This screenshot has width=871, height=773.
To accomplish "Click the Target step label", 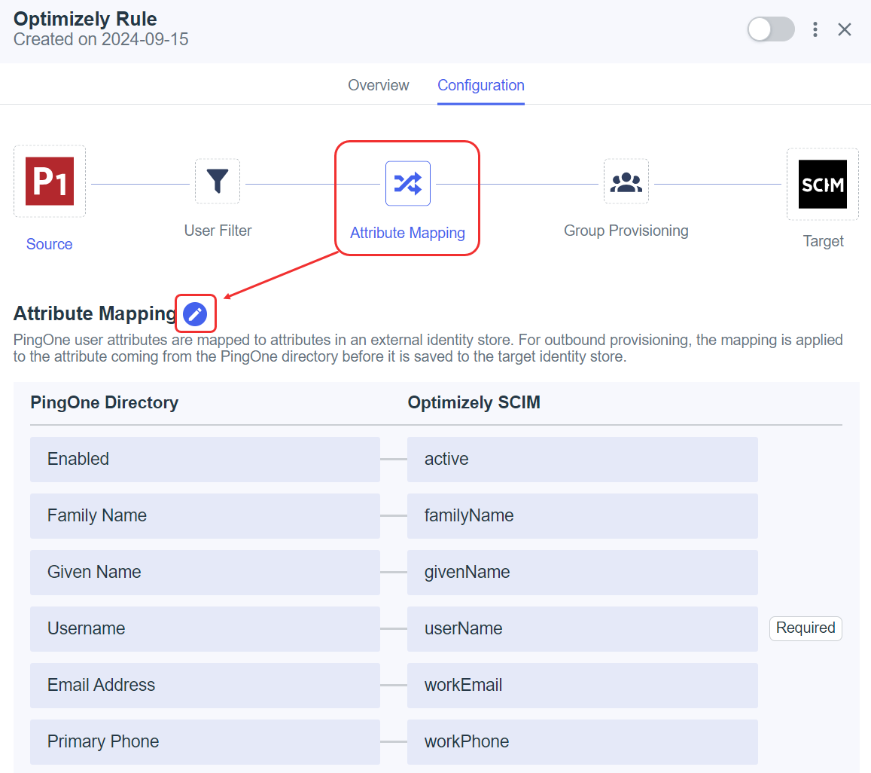I will coord(824,241).
